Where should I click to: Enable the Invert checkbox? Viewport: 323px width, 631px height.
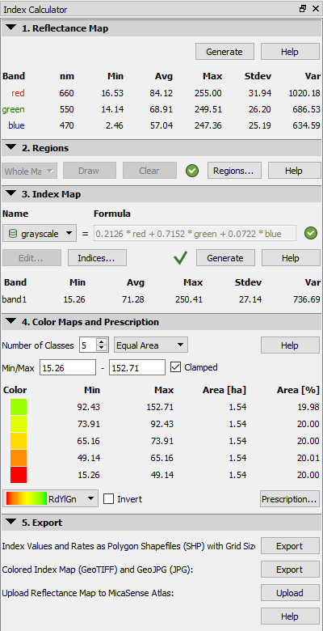(108, 499)
